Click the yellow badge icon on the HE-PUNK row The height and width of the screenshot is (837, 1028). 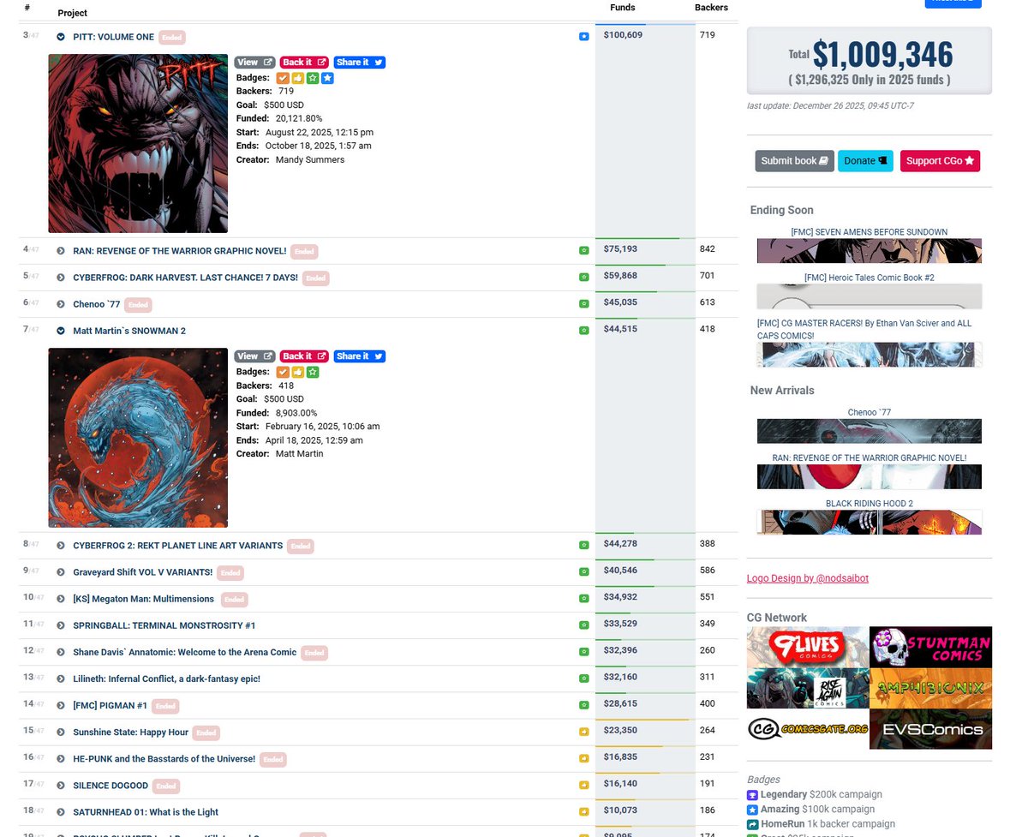(x=584, y=758)
